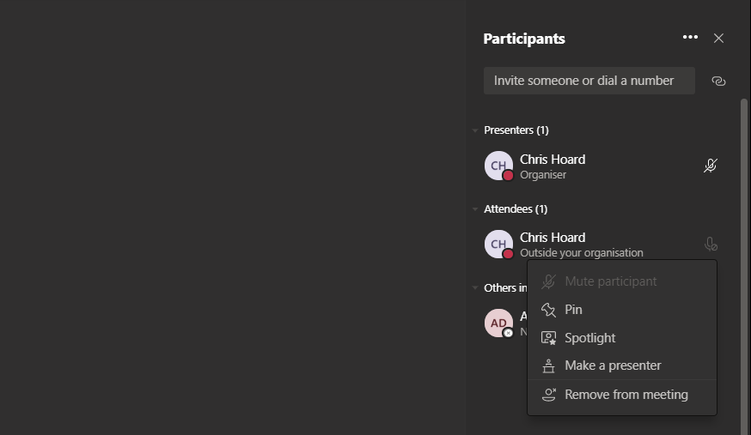Select Pin from the context menu
751x435 pixels.
(x=573, y=310)
